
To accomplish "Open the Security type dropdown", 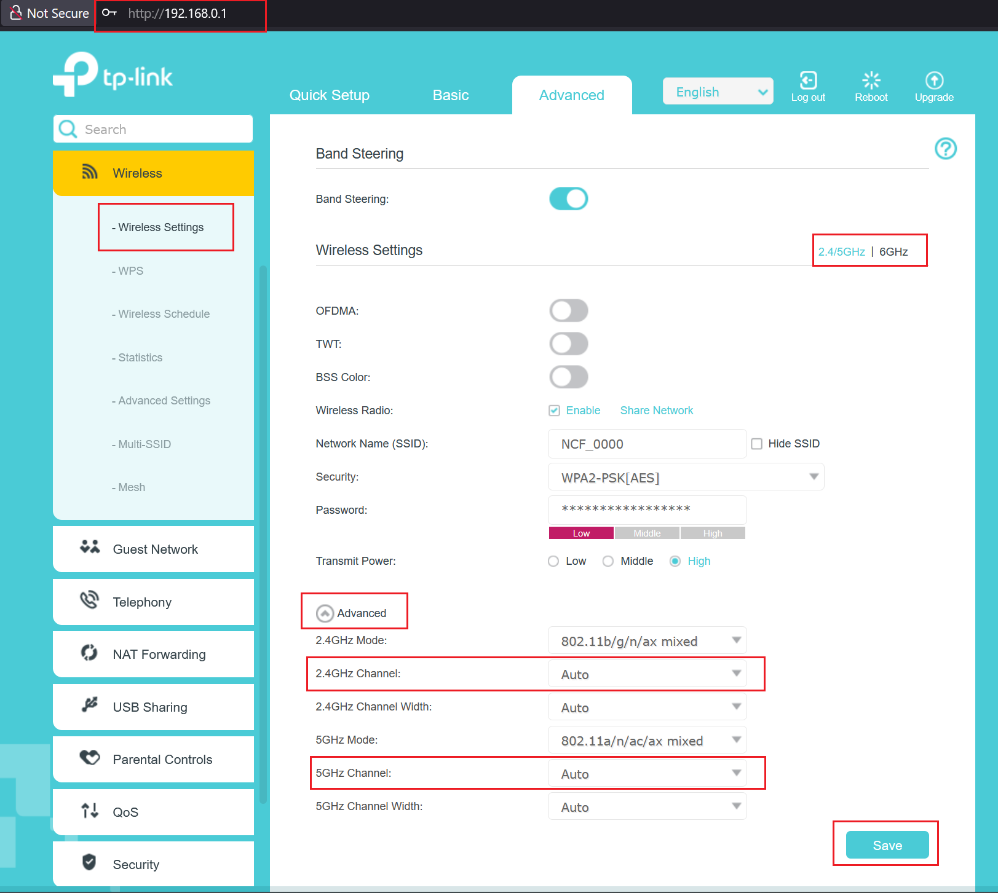I will pyautogui.click(x=686, y=478).
